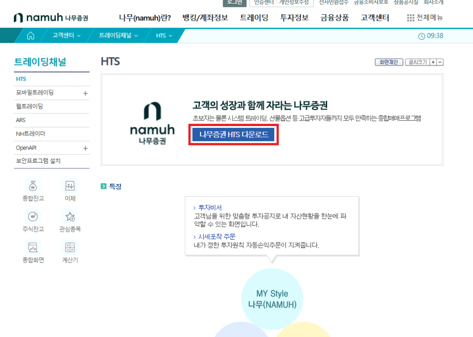Click the home icon in breadcrumb
Image resolution: width=473 pixels, height=337 pixels.
coord(31,36)
